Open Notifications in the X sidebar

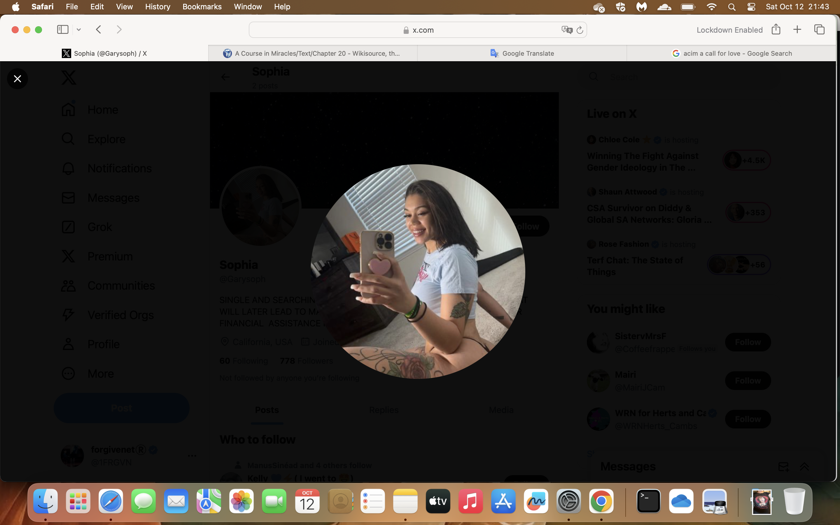tap(106, 168)
